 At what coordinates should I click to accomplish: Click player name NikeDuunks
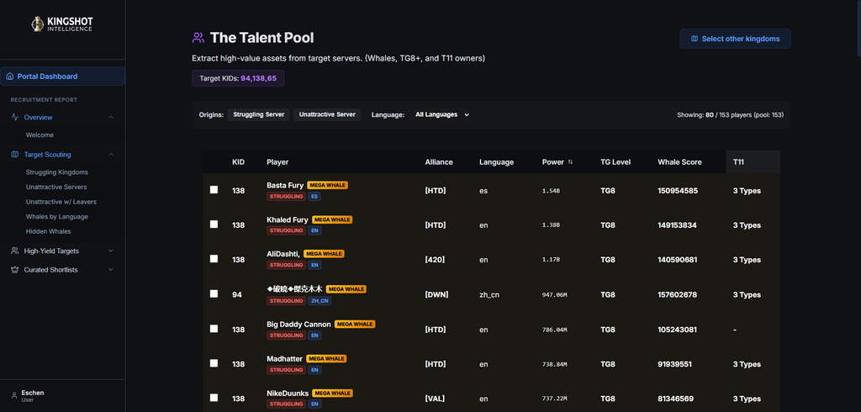(288, 394)
